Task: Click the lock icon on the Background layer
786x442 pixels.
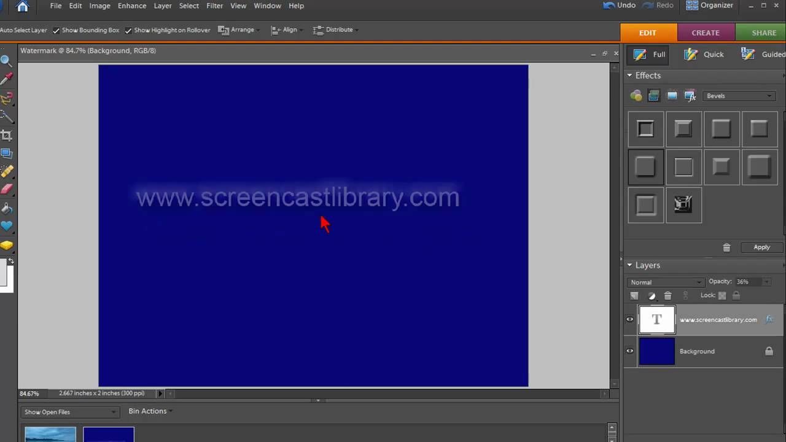Action: tap(769, 351)
